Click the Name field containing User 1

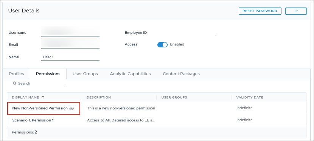[x=70, y=57]
